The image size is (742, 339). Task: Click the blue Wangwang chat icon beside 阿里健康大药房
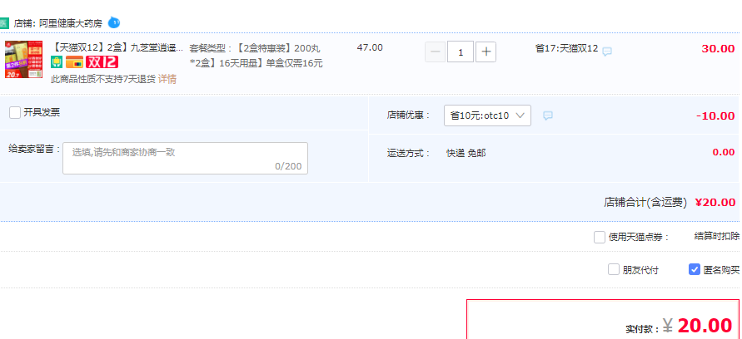[113, 22]
